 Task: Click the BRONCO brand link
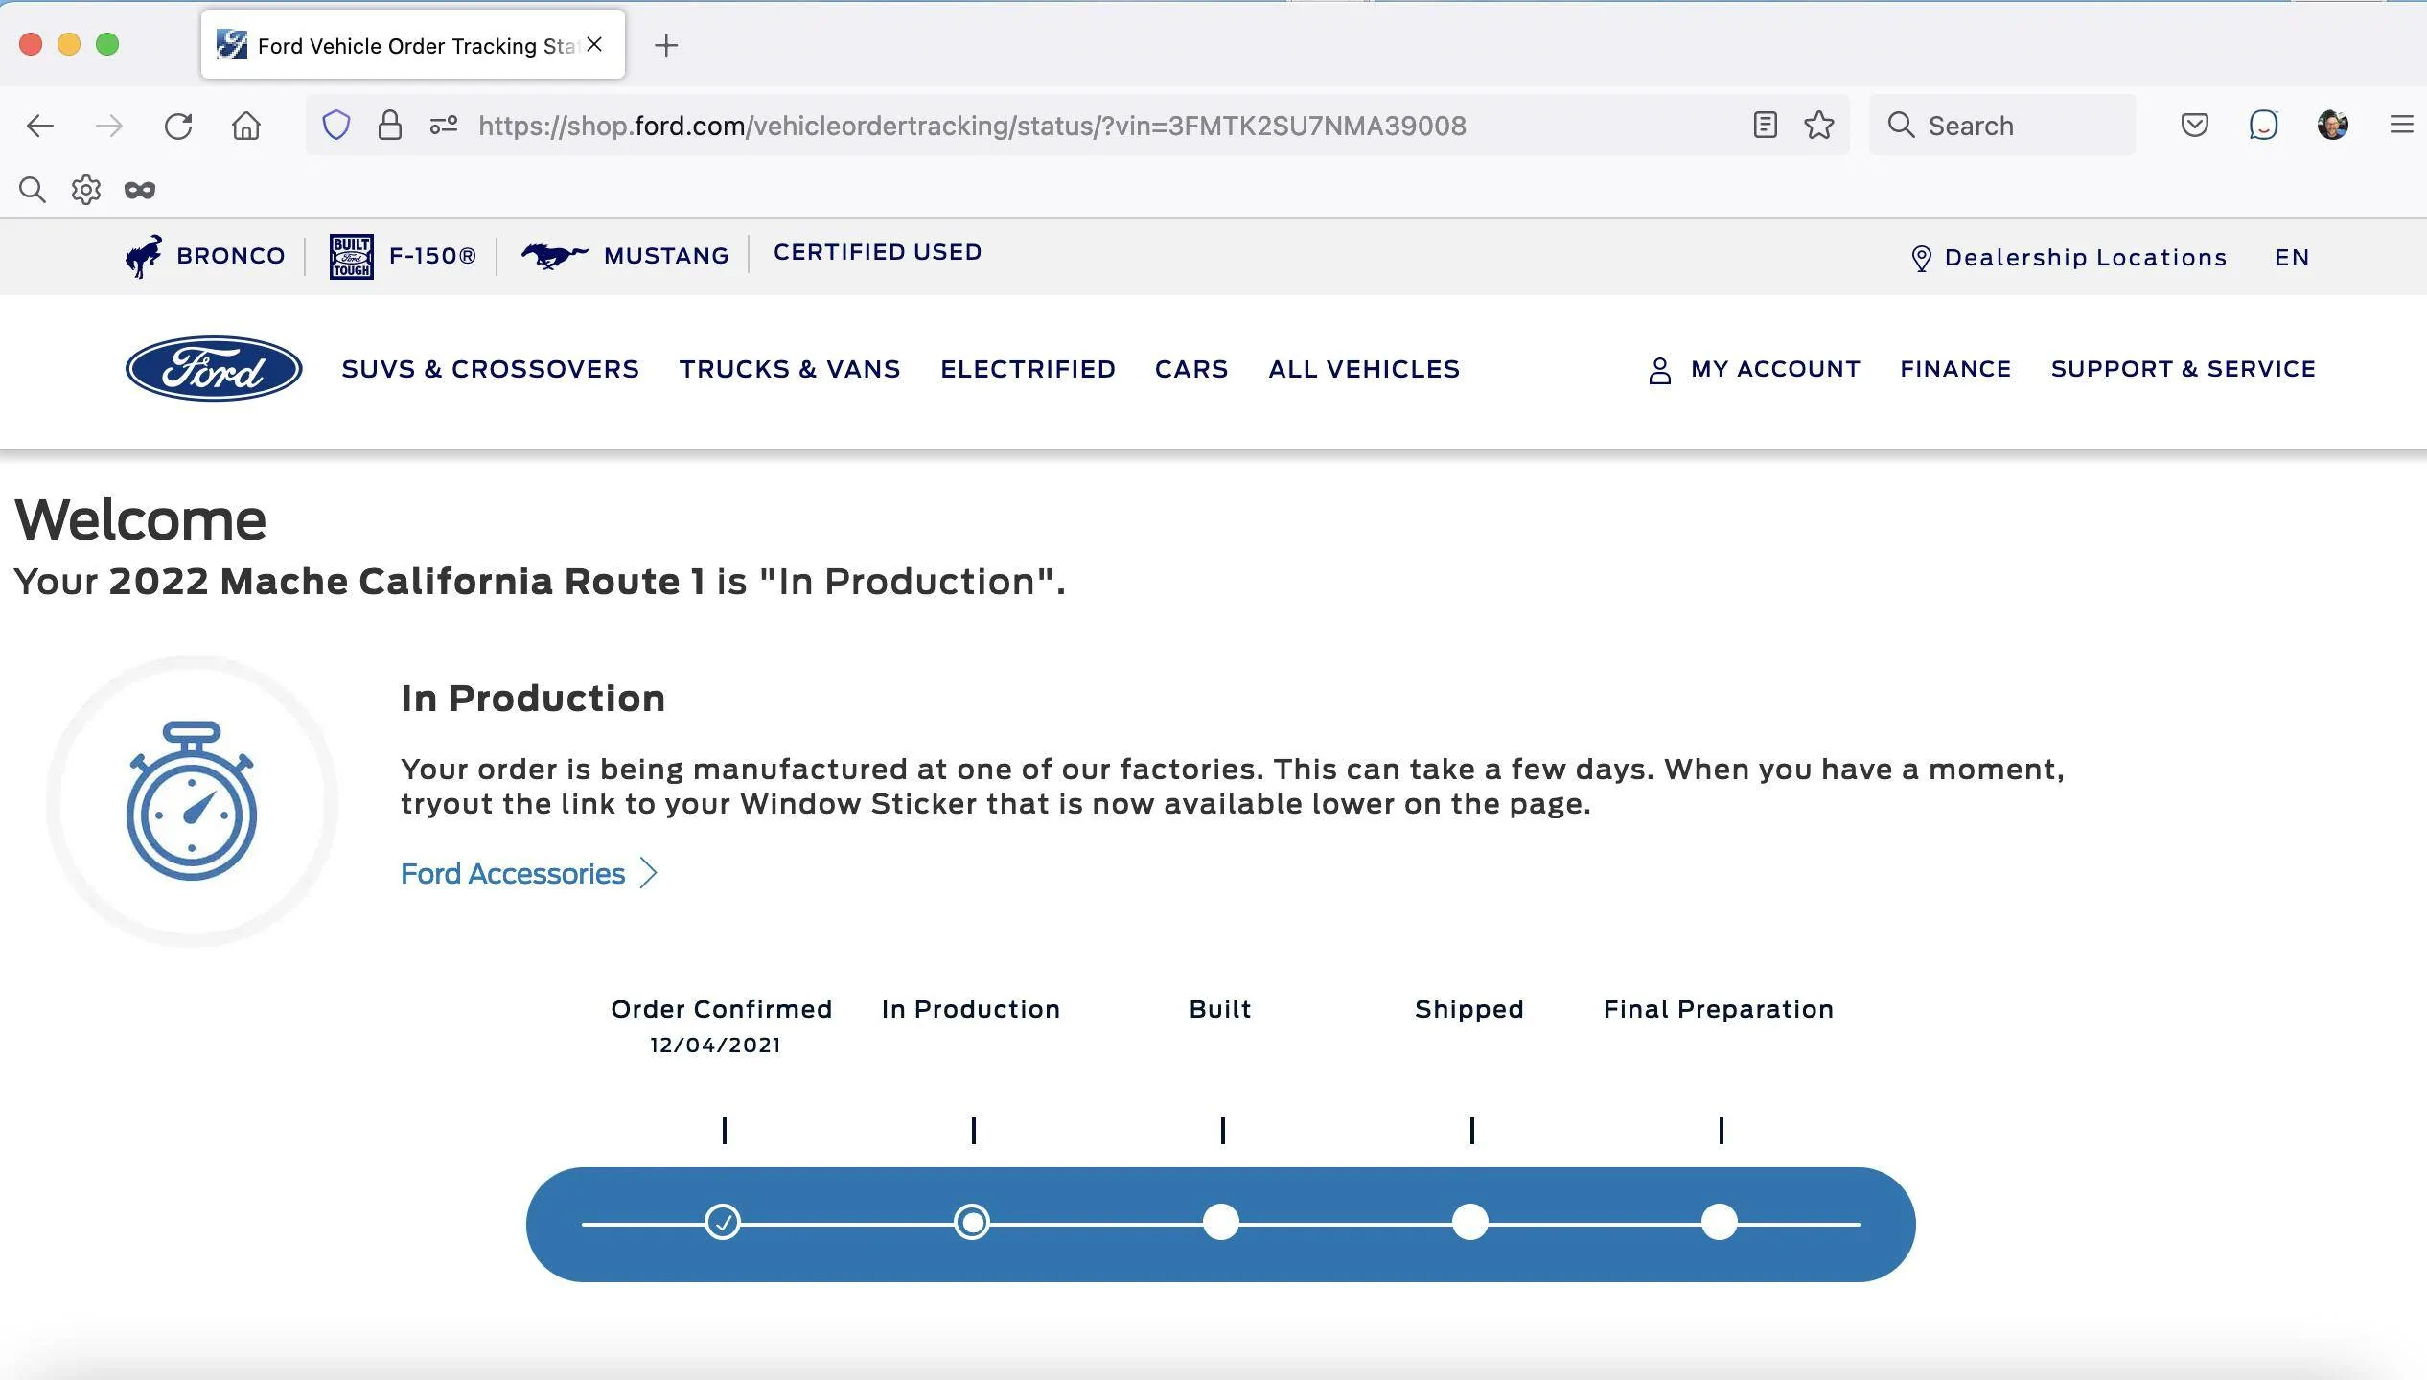[231, 256]
